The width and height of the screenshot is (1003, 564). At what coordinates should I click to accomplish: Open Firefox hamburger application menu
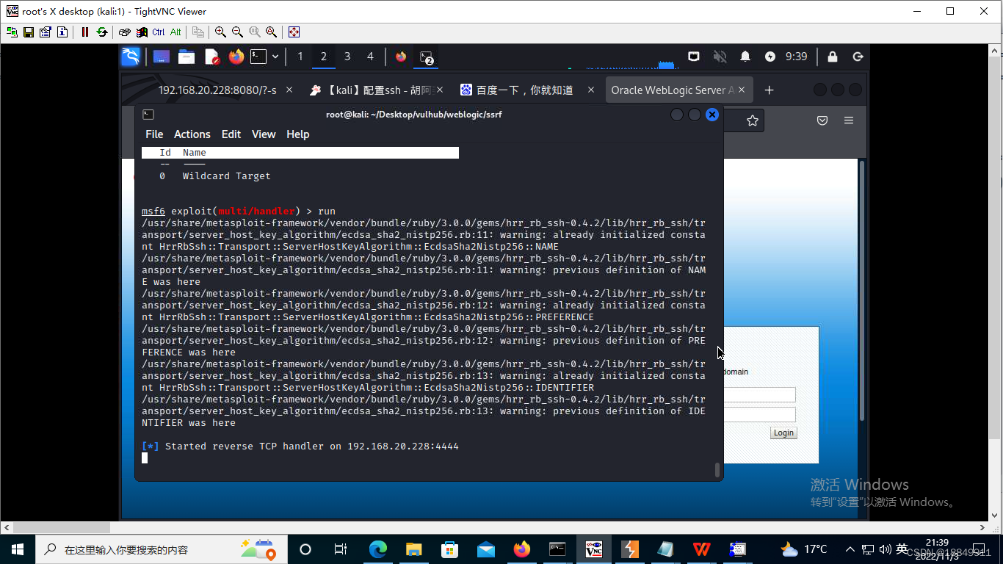(849, 120)
